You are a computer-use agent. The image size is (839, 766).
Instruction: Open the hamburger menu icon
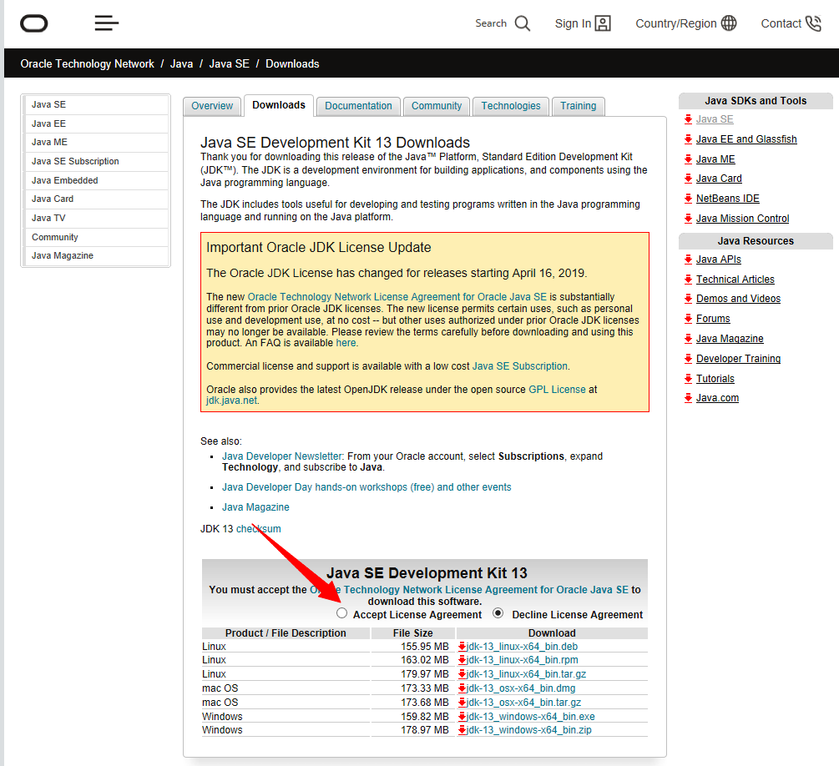coord(107,23)
